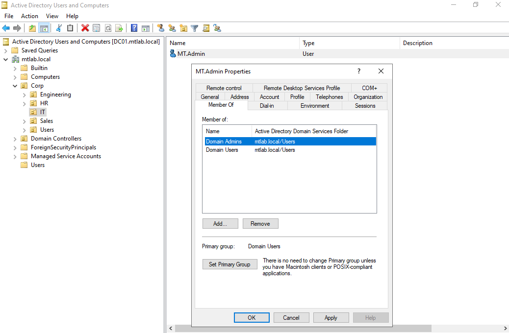
Task: Switch to the General tab
Action: (x=210, y=96)
